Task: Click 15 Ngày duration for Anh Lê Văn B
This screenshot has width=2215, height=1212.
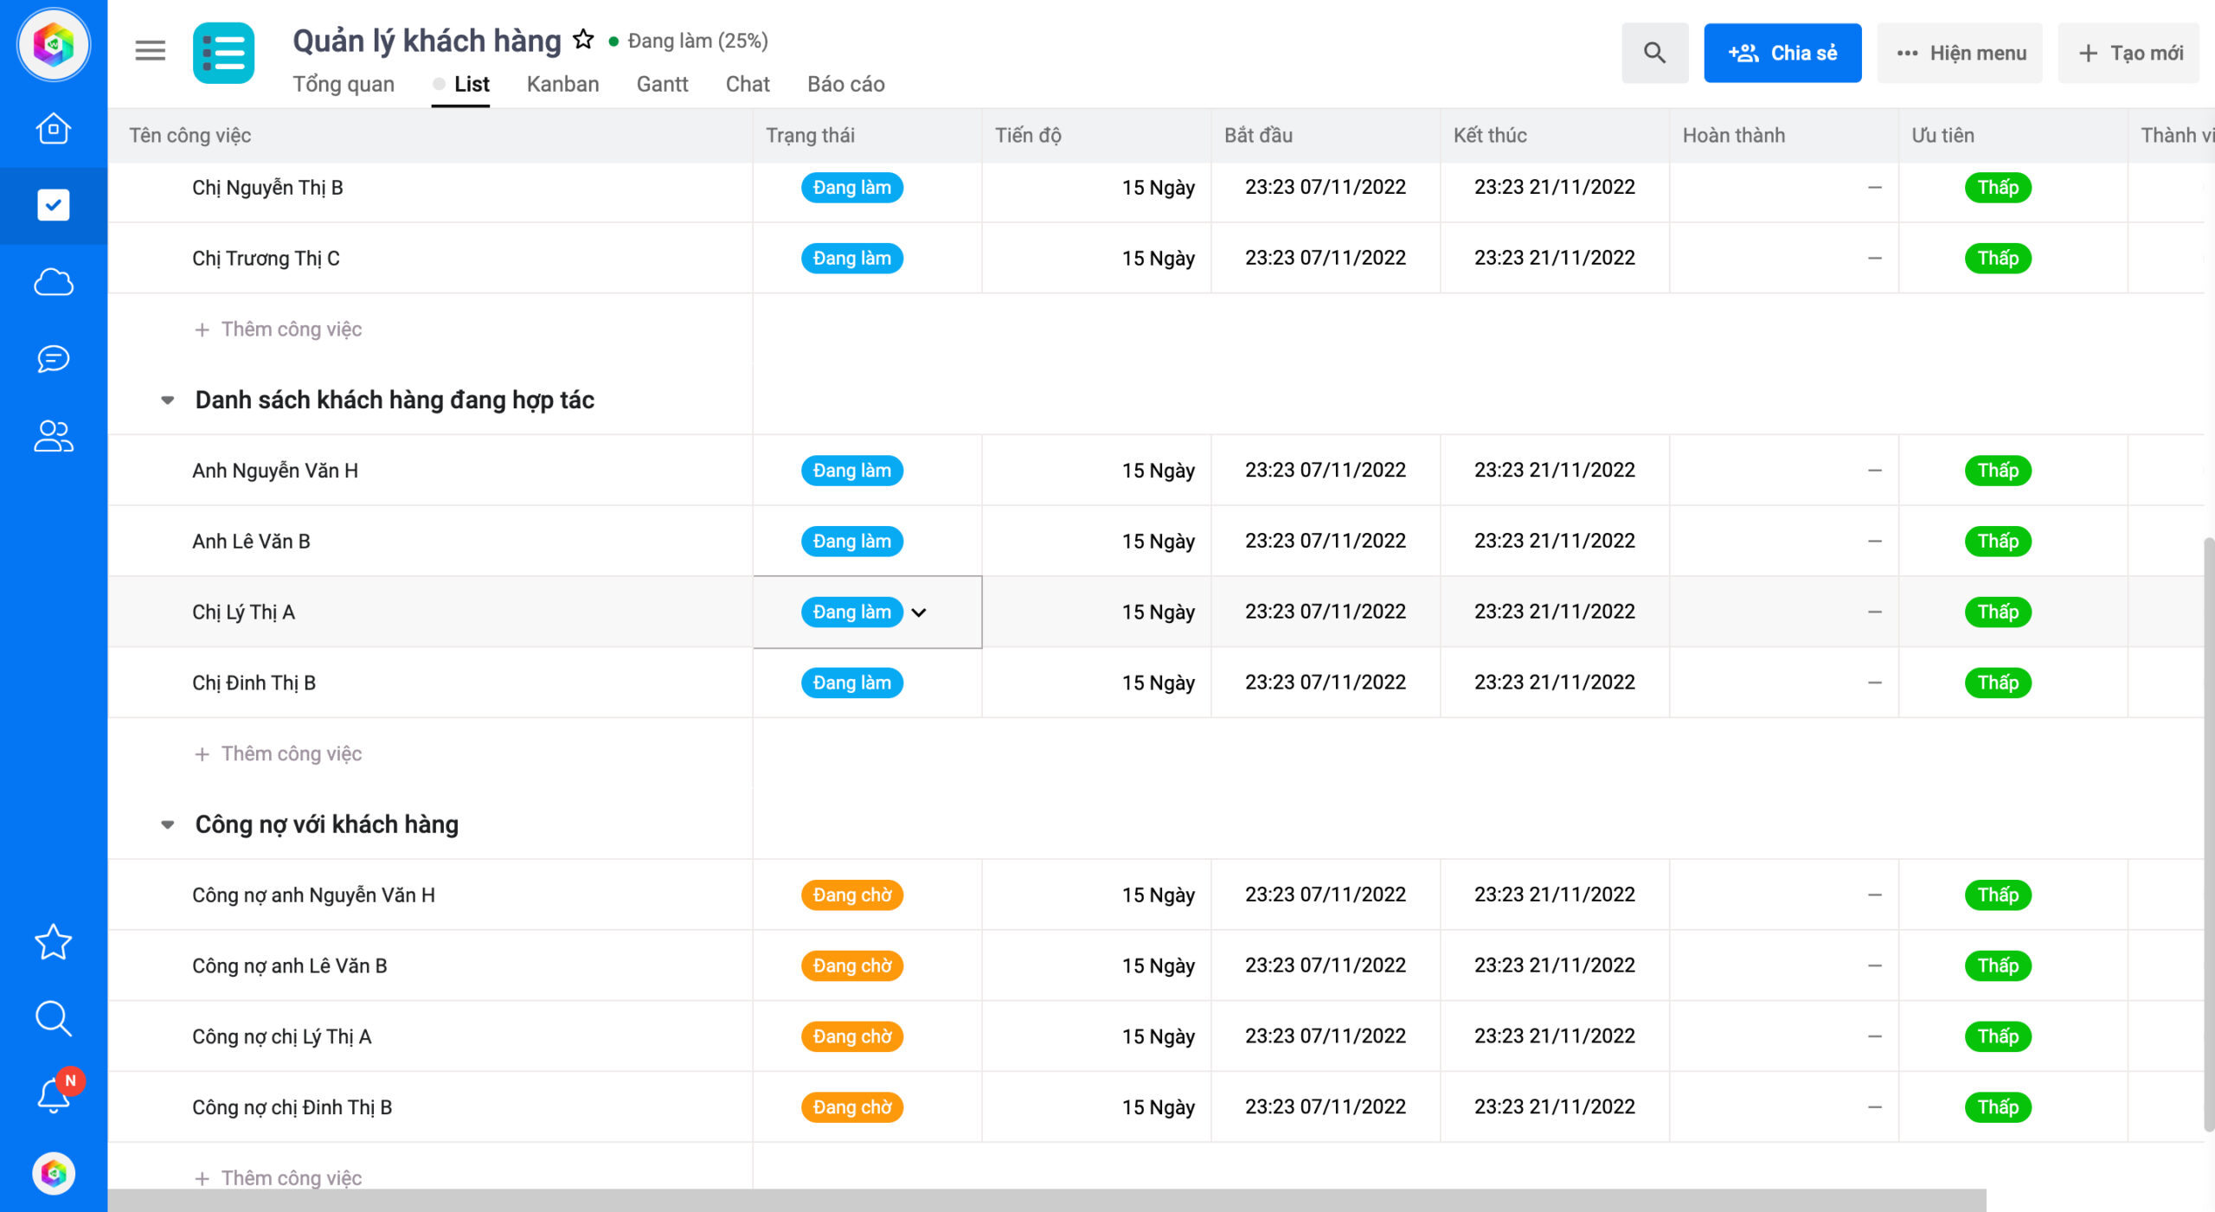Action: point(1158,542)
